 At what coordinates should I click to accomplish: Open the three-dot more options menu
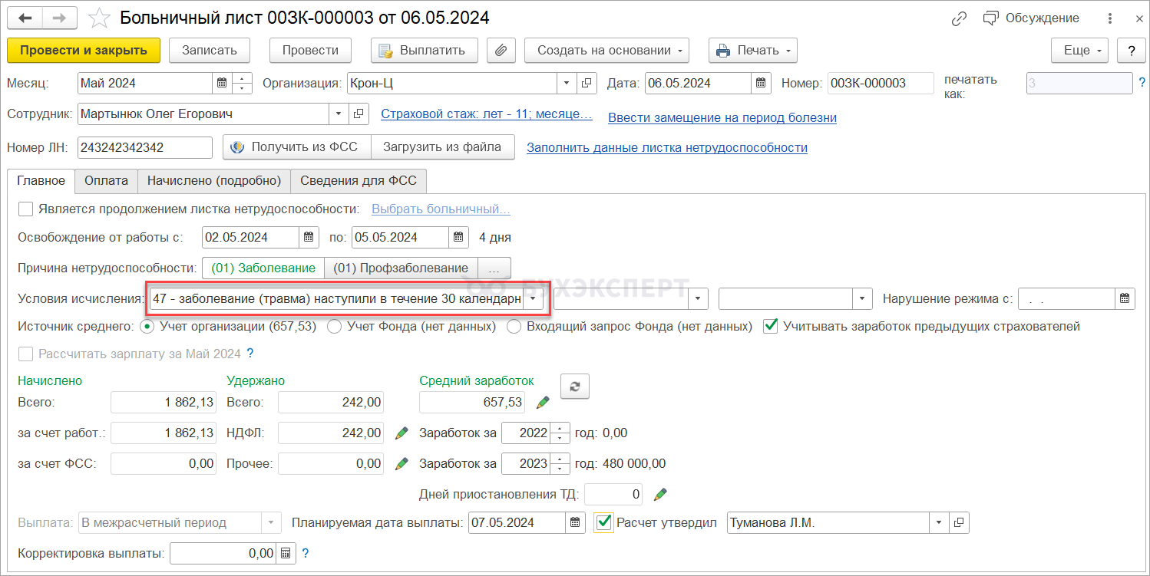[x=1110, y=18]
